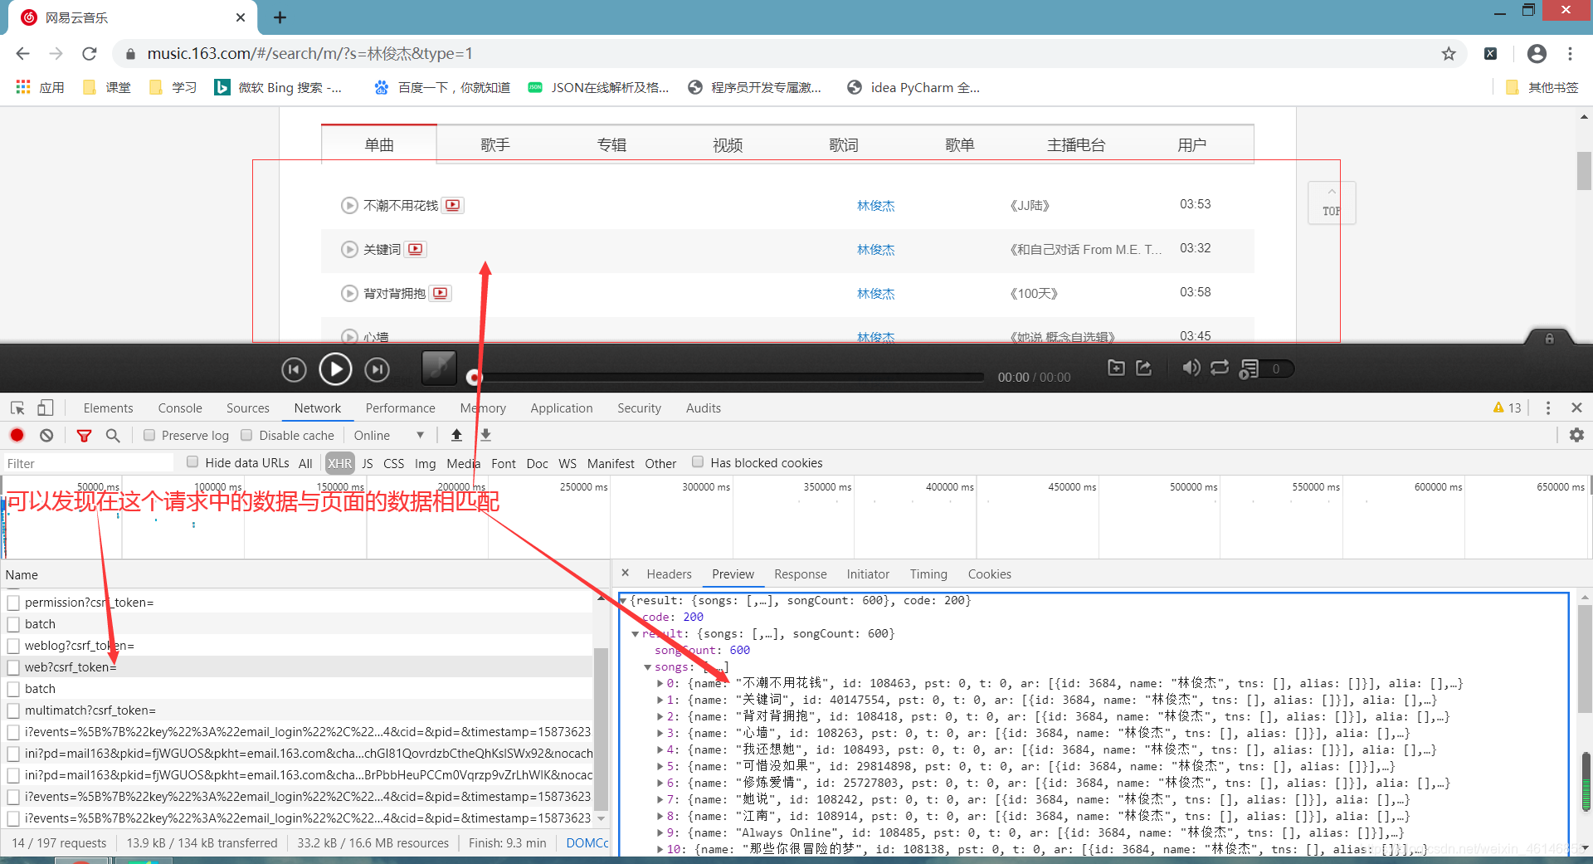Expand song entry 6 修炼爱情

[660, 783]
